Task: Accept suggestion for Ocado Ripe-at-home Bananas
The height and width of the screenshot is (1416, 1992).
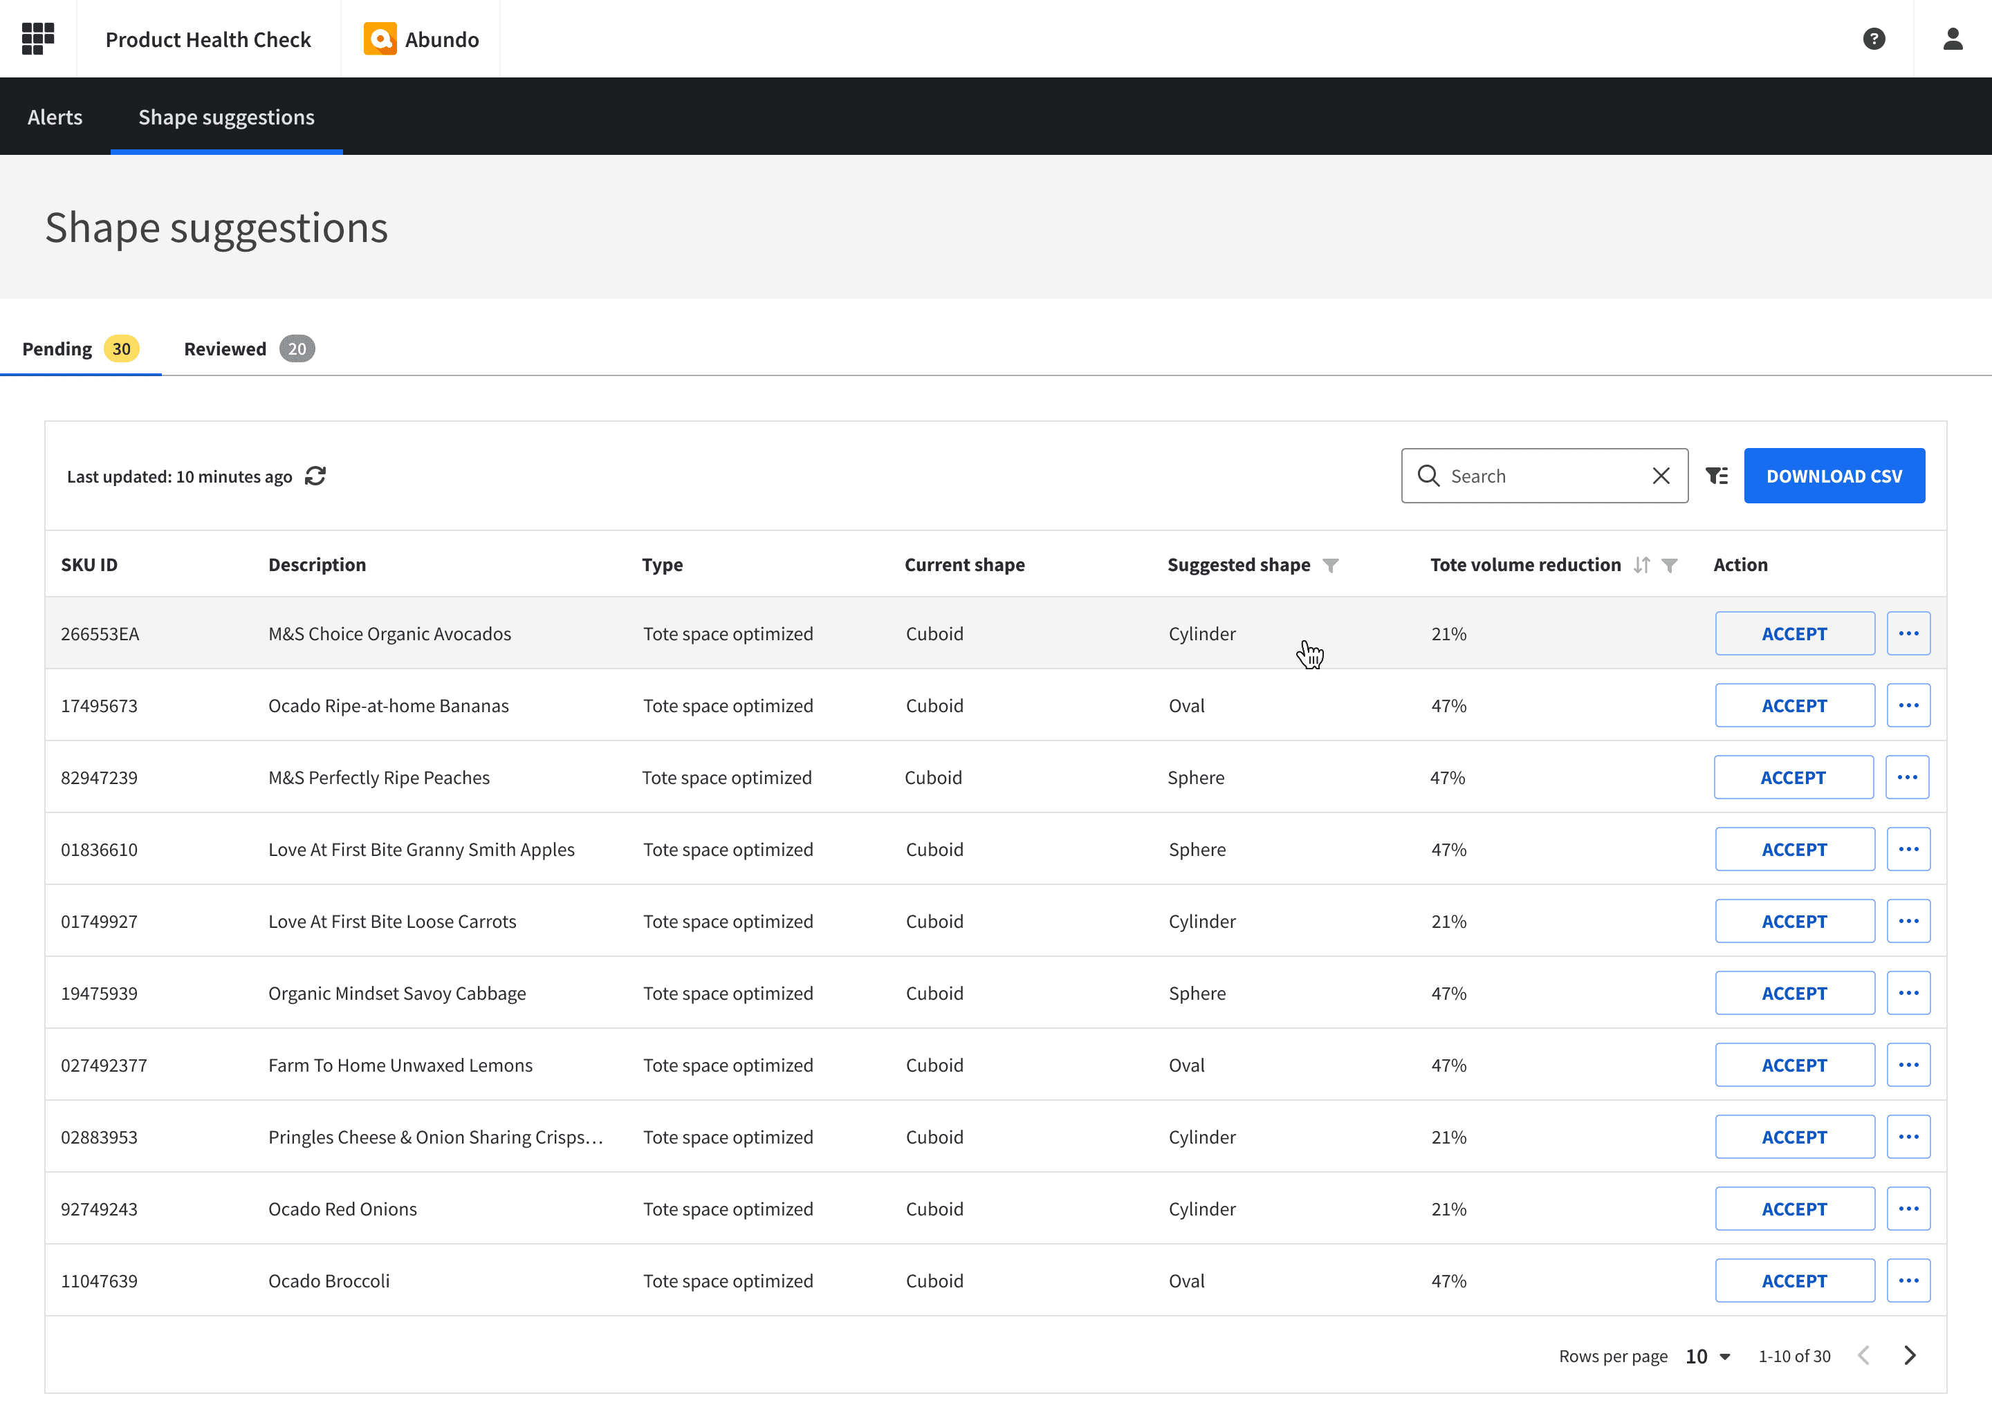Action: (x=1794, y=705)
